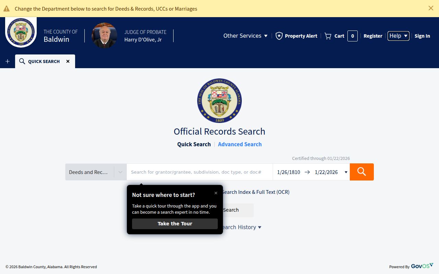Expand the date range preset arrow
The width and height of the screenshot is (439, 274).
pos(346,172)
